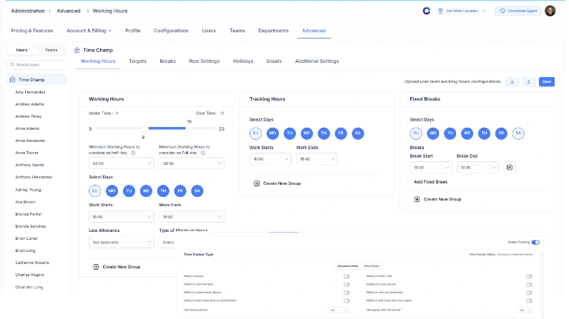Click the blue Save button

pyautogui.click(x=547, y=82)
